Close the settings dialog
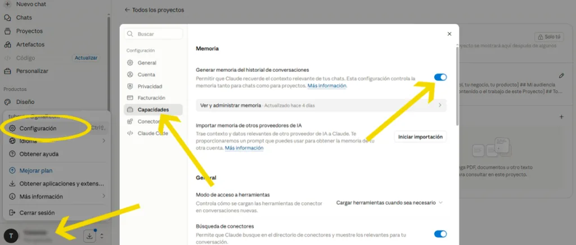Image resolution: width=576 pixels, height=245 pixels. pos(449,34)
